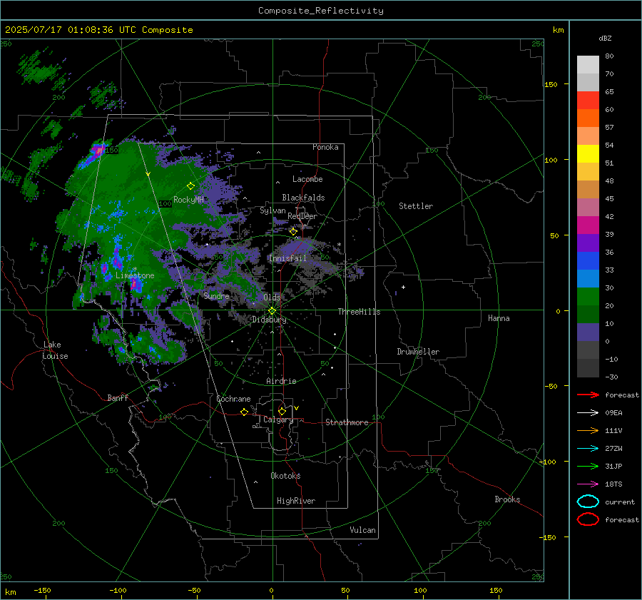642x600 pixels.
Task: Select the royal blue swatch in dBZ legend
Action: tap(588, 260)
